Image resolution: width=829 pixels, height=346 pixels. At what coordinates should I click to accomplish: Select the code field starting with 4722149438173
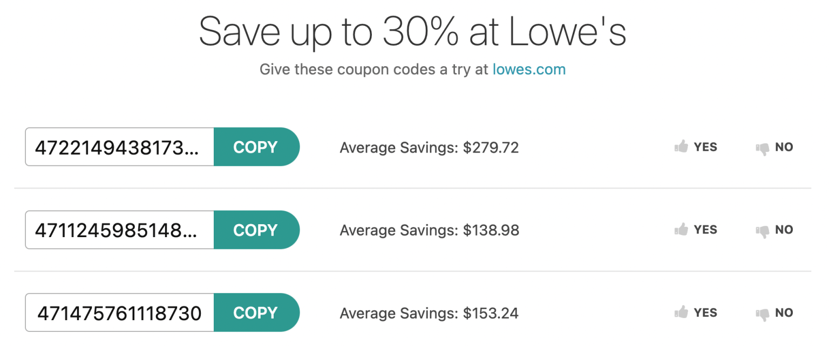click(120, 147)
